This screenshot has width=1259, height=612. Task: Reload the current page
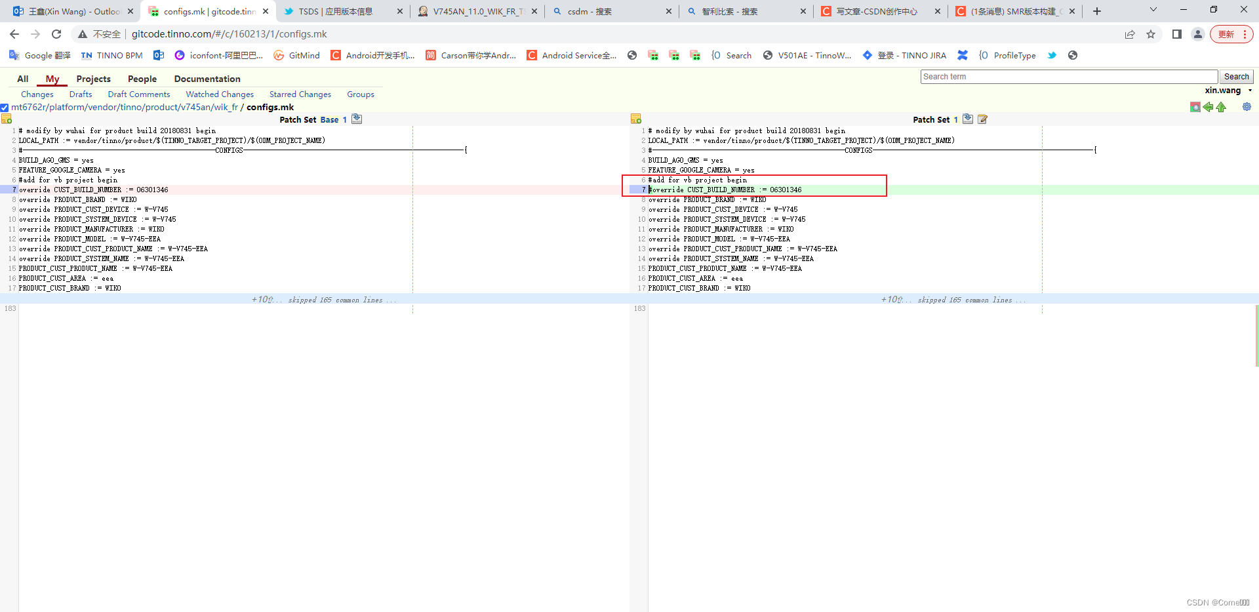[56, 34]
